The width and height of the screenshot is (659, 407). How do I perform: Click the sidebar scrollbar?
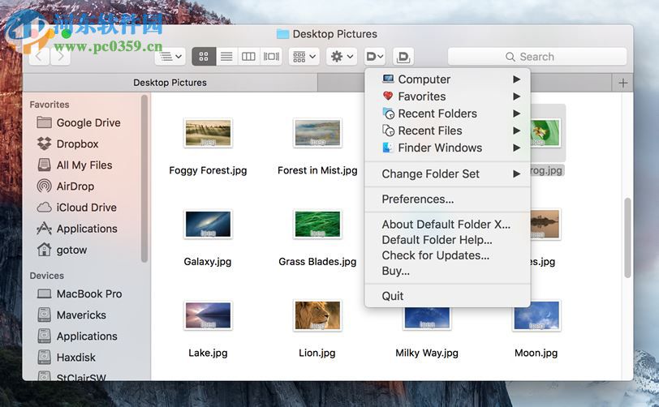click(144, 178)
